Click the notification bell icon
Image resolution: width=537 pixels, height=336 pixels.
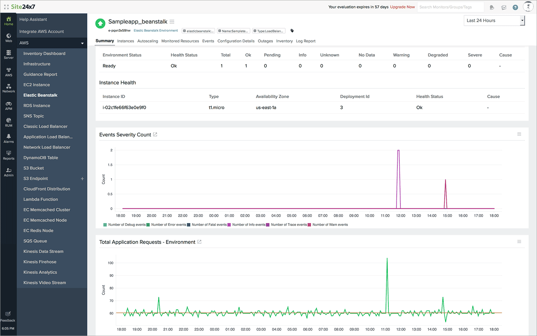pos(492,7)
